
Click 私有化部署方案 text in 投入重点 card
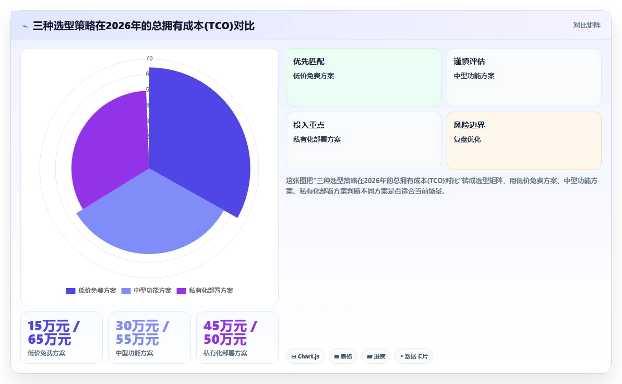coord(317,139)
